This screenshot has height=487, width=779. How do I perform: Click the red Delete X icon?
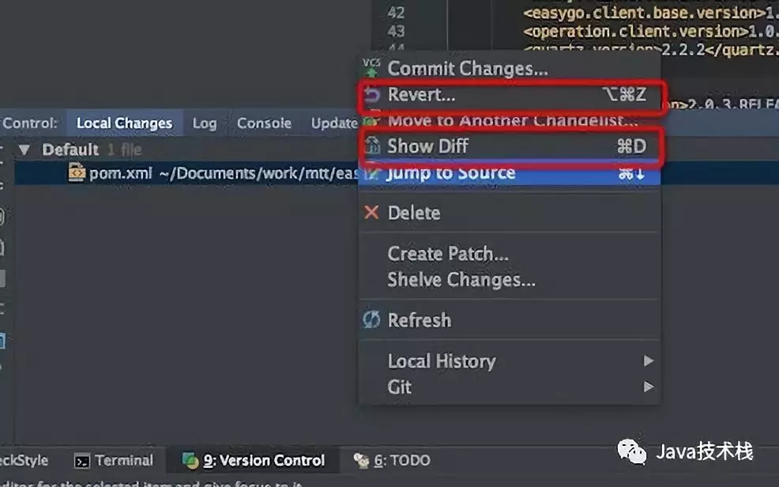[x=371, y=213]
